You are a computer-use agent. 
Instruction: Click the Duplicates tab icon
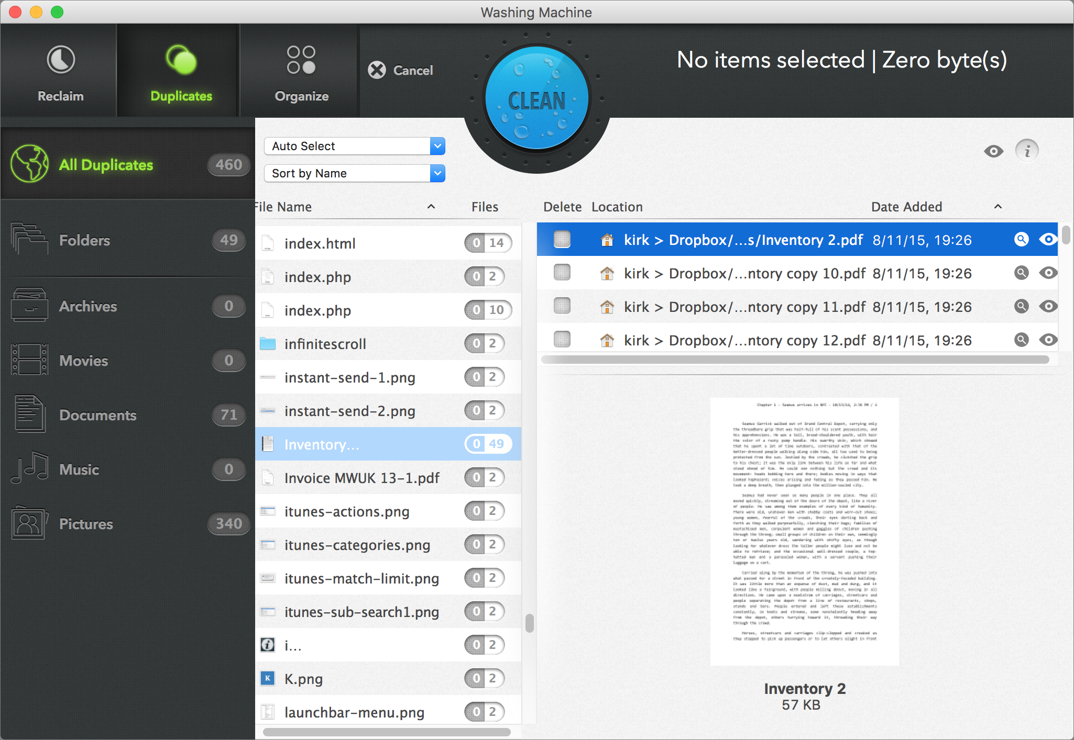(x=181, y=60)
